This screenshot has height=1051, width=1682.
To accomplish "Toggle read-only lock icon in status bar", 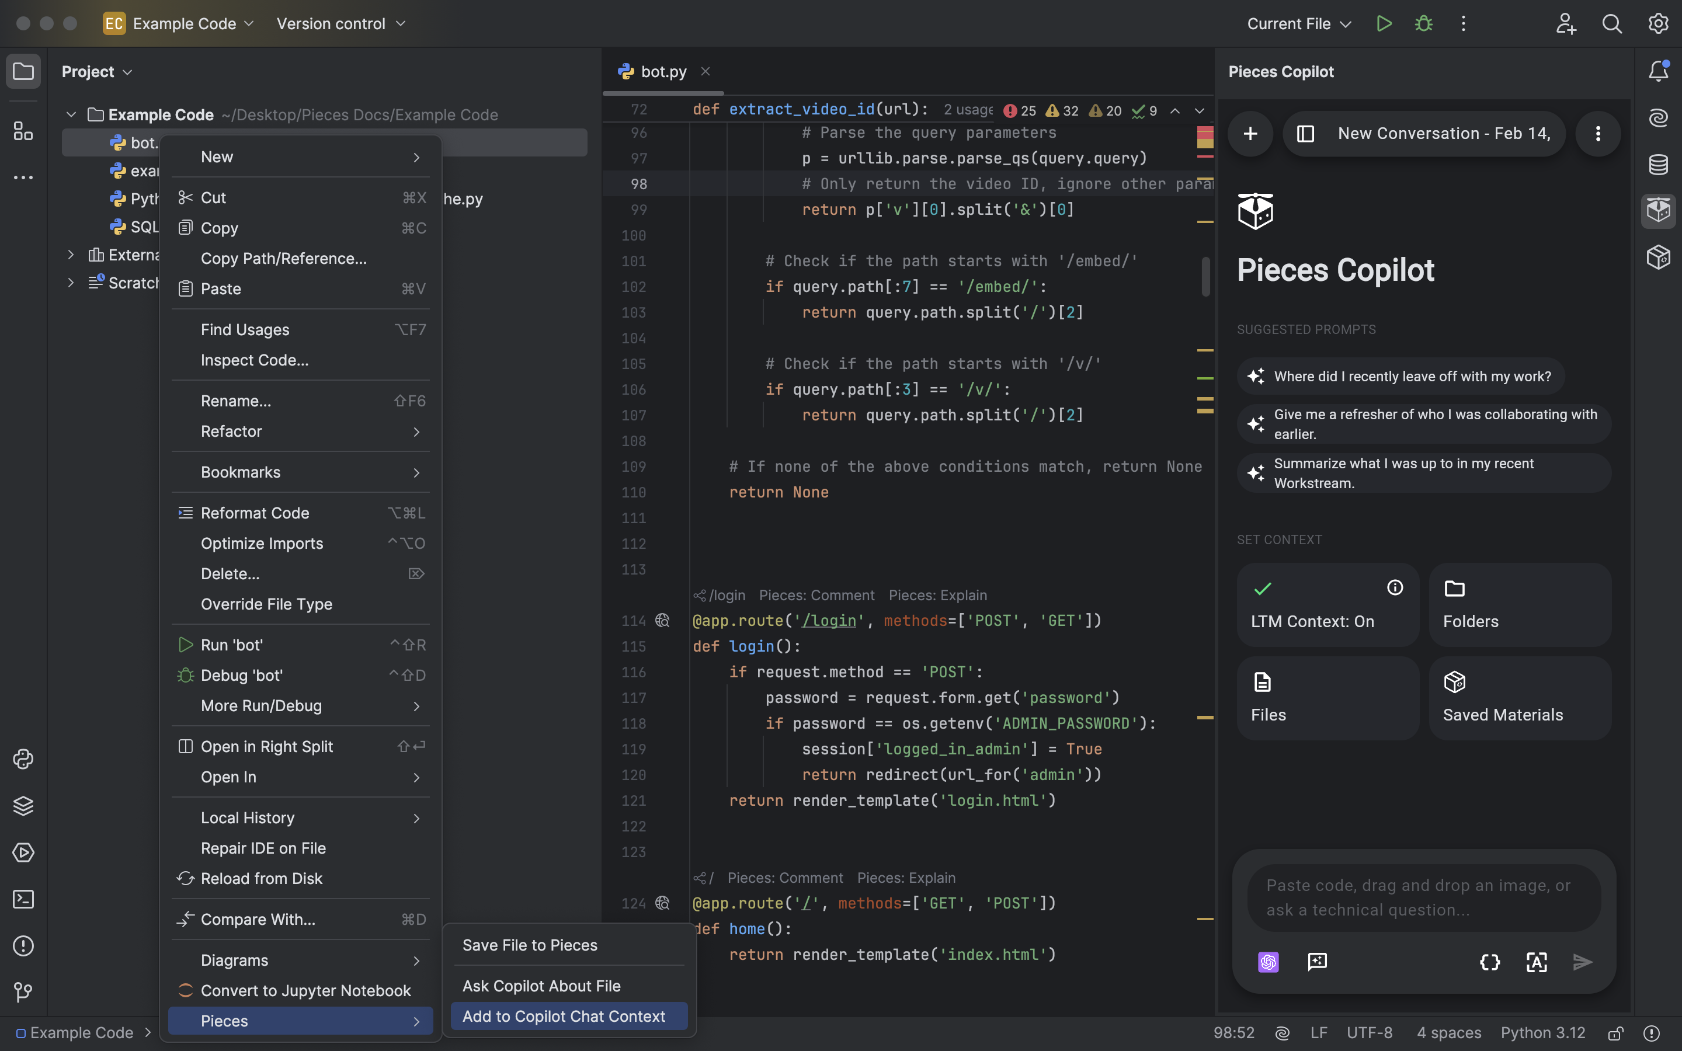I will click(x=1616, y=1033).
